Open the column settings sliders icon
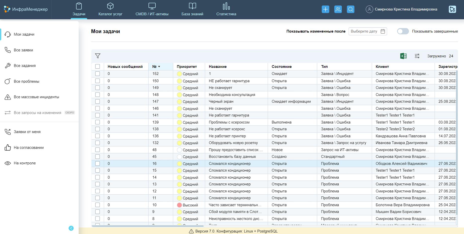Screen dimensions: 464x234 (x=417, y=56)
